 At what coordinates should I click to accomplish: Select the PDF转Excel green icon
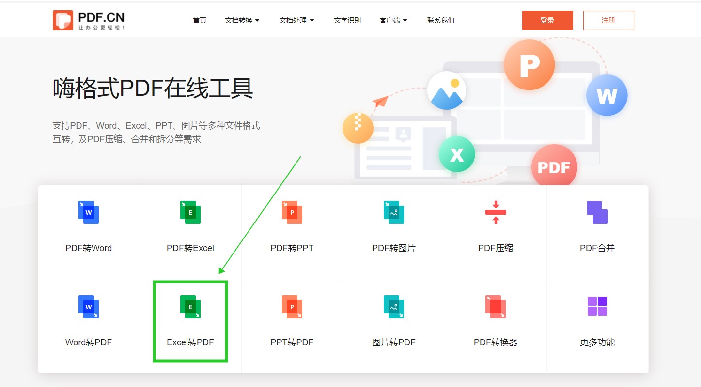190,212
